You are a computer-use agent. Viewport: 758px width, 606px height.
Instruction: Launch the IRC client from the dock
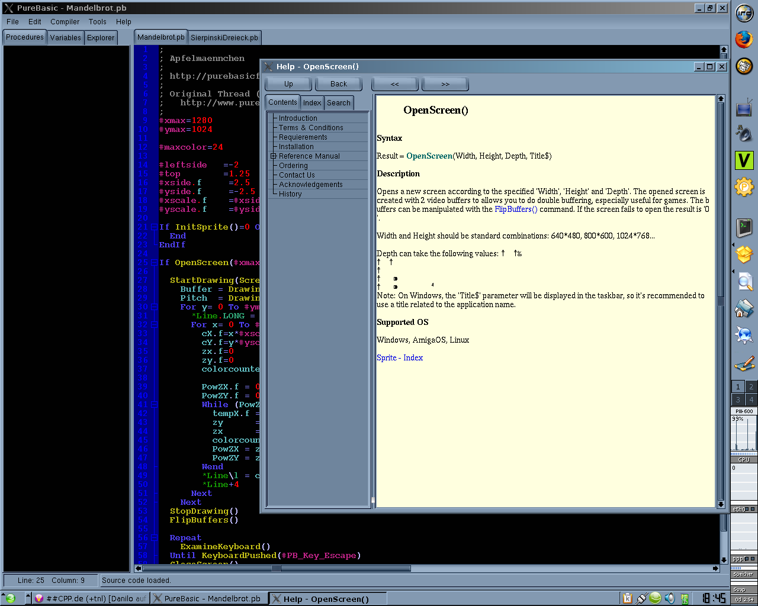(x=744, y=13)
